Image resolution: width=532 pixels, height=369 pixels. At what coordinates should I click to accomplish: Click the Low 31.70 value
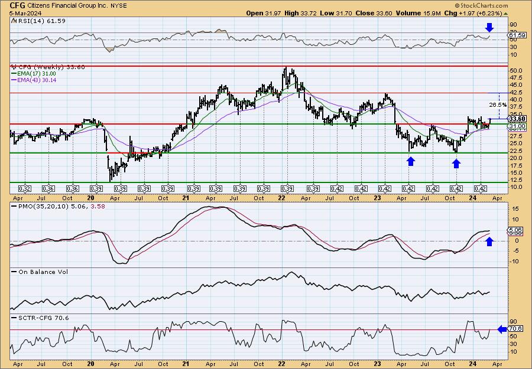click(x=336, y=13)
